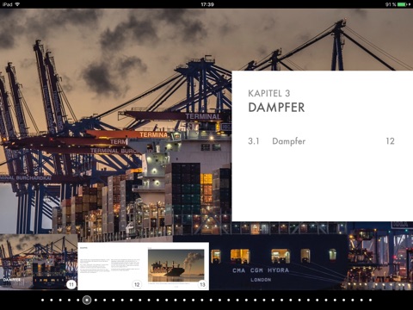
Task: Open the page 11 chapter cover thumbnail
Action: point(39,262)
